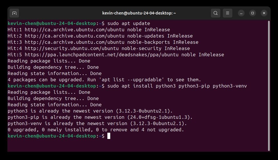Click the Hit:2 noble-updates InRelease line
Screen dimensions: 278x160
[x=100, y=36]
